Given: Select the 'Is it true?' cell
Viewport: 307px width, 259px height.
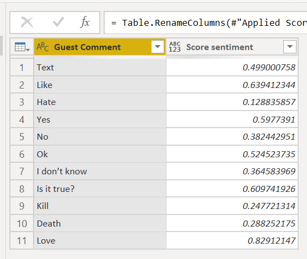Looking at the screenshot, I should 100,189.
